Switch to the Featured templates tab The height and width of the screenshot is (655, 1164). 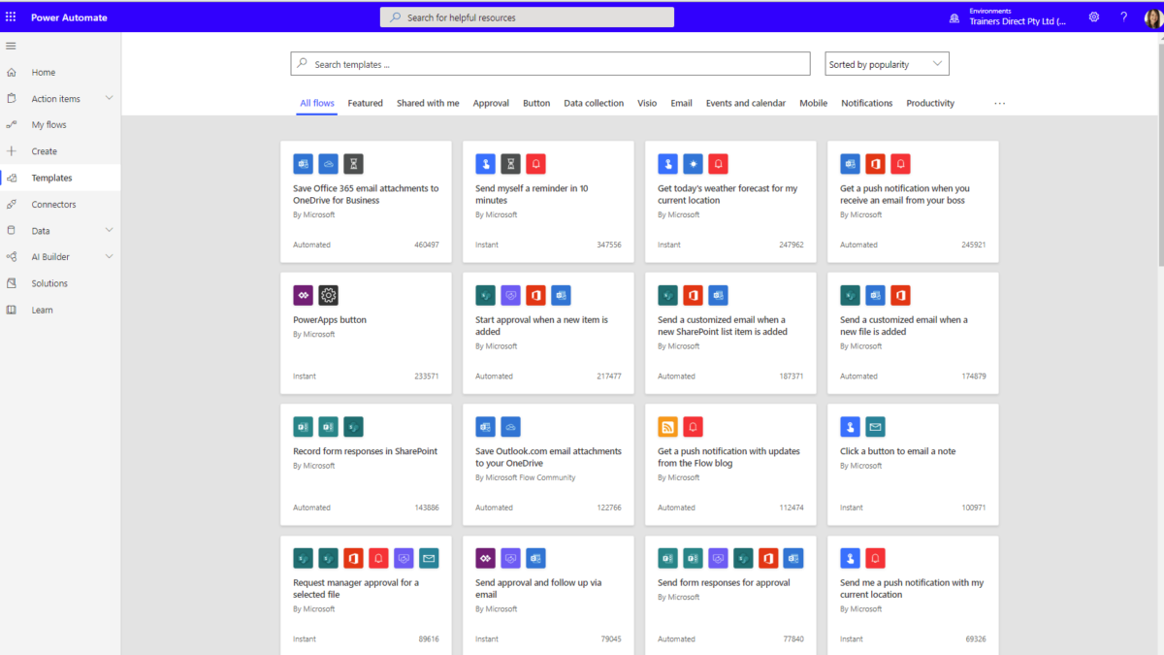click(x=365, y=103)
